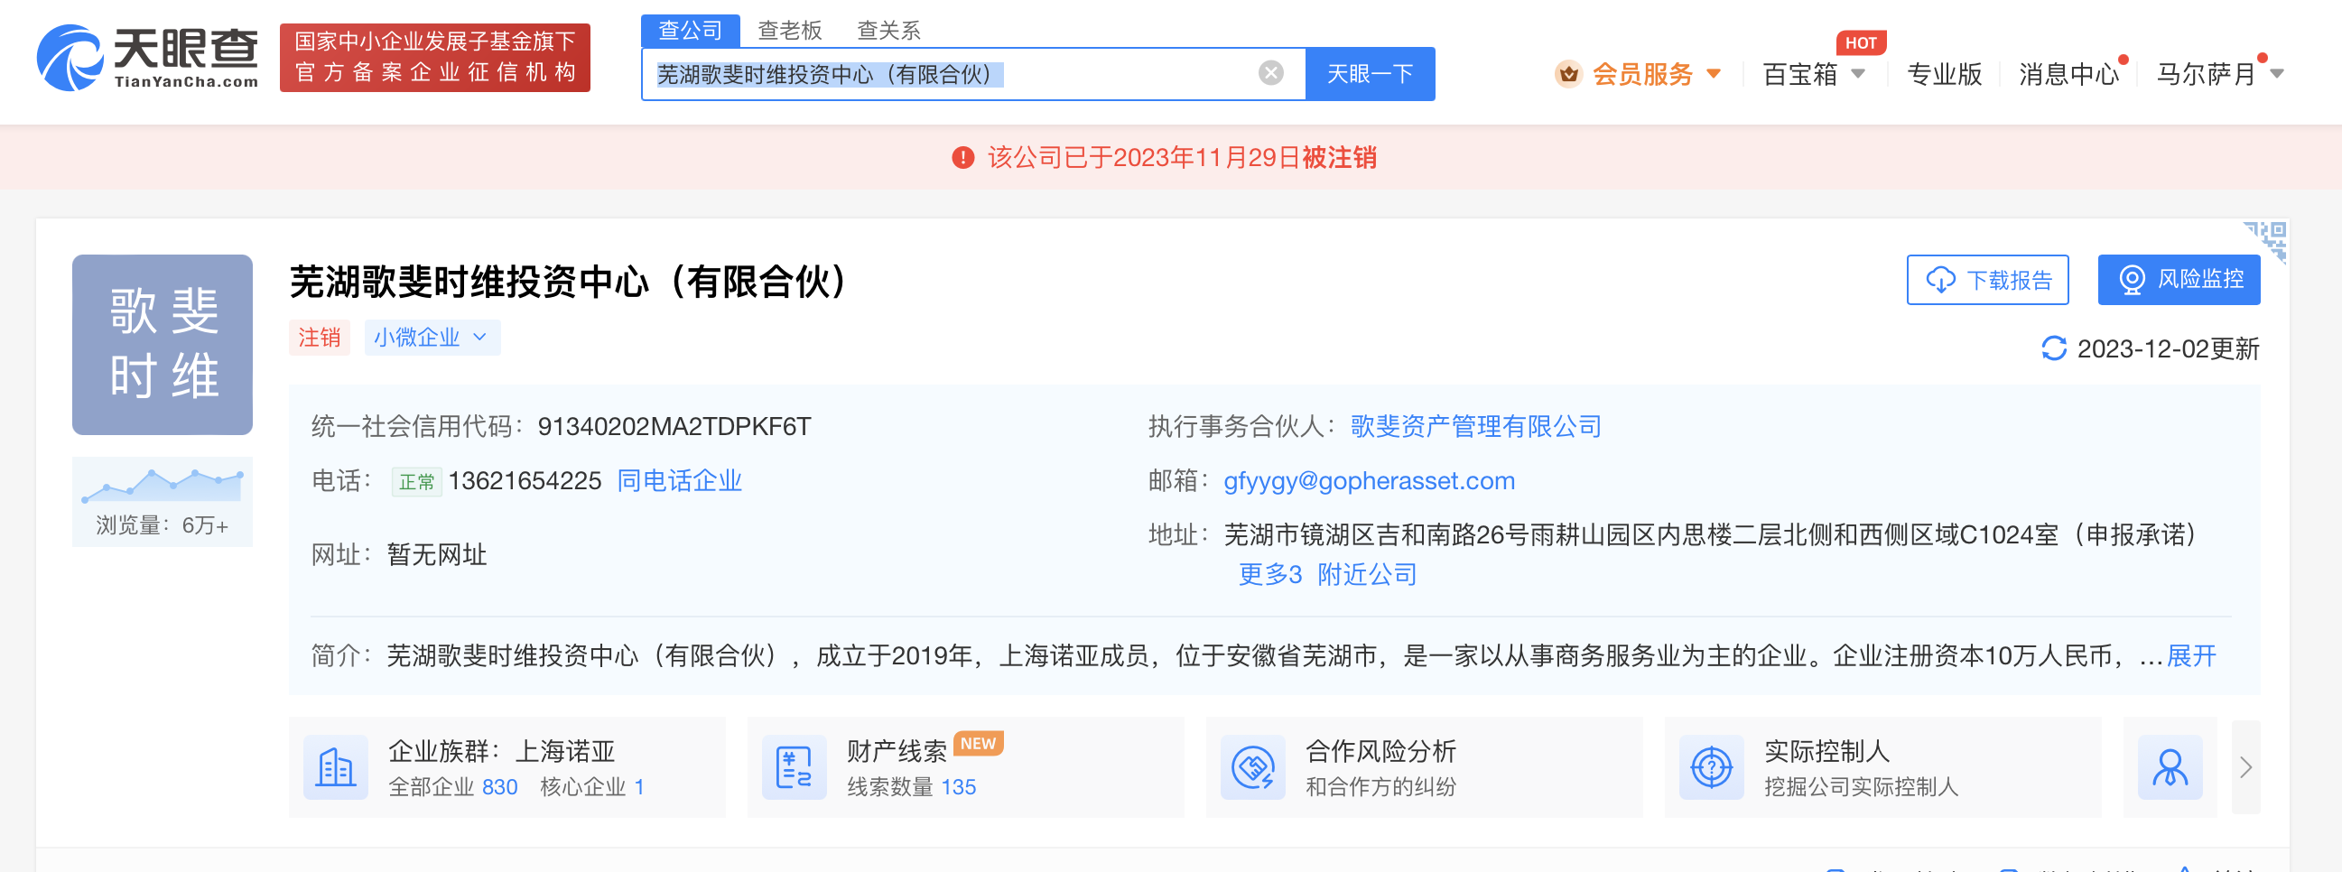2342x872 pixels.
Task: Click the building icon for 企业族群
Action: [x=336, y=767]
